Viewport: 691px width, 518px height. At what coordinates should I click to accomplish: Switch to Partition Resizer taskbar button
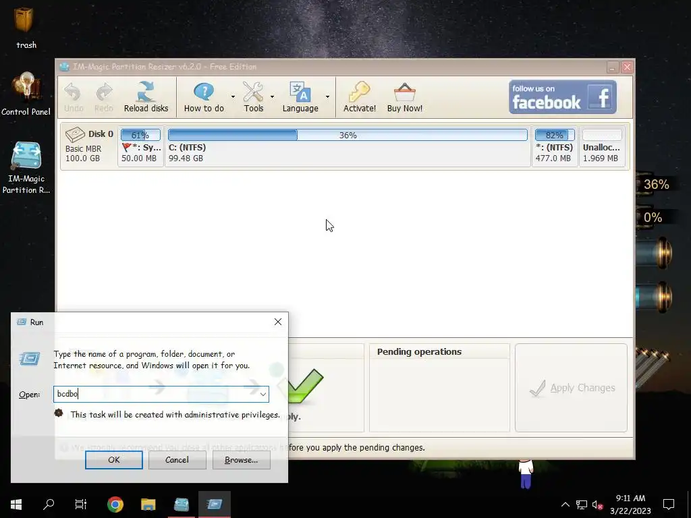(x=181, y=504)
